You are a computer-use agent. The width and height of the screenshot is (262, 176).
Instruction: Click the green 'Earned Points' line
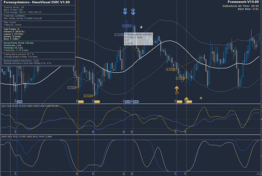click(18, 43)
